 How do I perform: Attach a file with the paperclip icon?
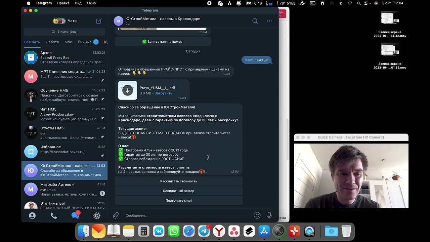pos(116,215)
